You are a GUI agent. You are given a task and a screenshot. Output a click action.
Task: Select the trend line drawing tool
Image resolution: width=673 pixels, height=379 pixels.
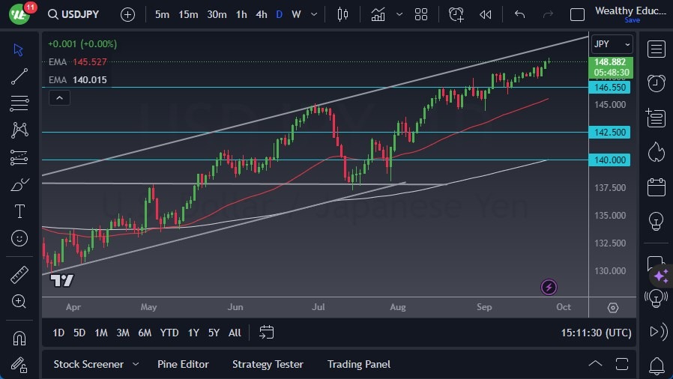pyautogui.click(x=19, y=76)
